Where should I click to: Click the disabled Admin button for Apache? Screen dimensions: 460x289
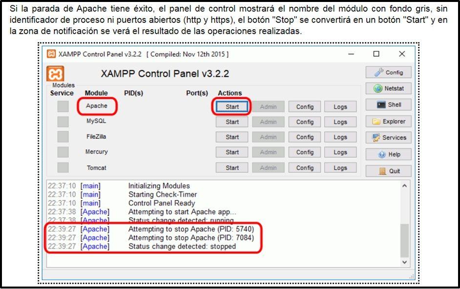tap(268, 107)
